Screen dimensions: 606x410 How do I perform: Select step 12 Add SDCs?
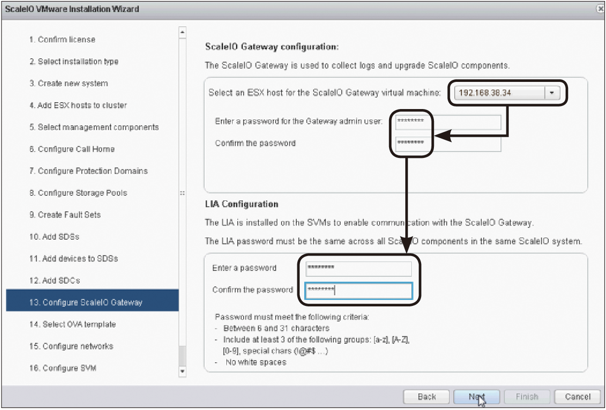(55, 280)
